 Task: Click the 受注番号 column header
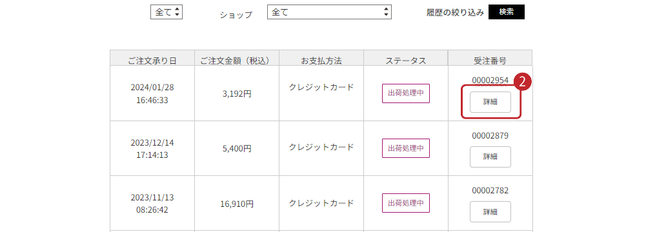coord(490,61)
